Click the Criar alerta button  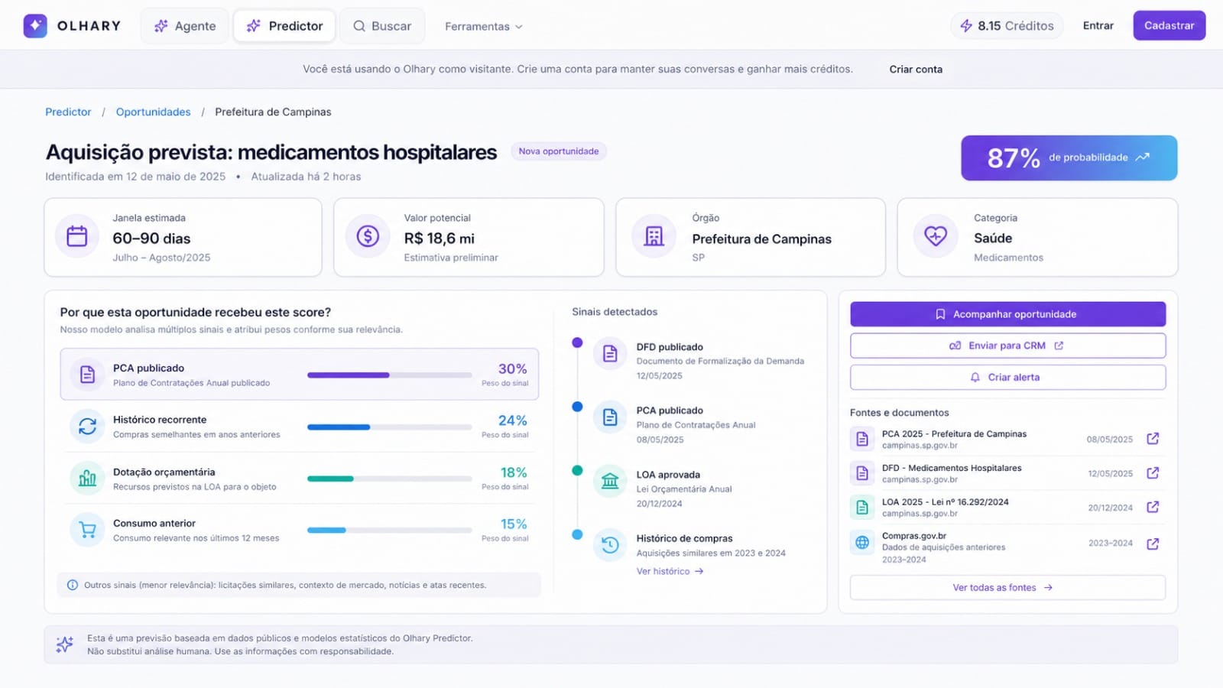tap(1007, 377)
